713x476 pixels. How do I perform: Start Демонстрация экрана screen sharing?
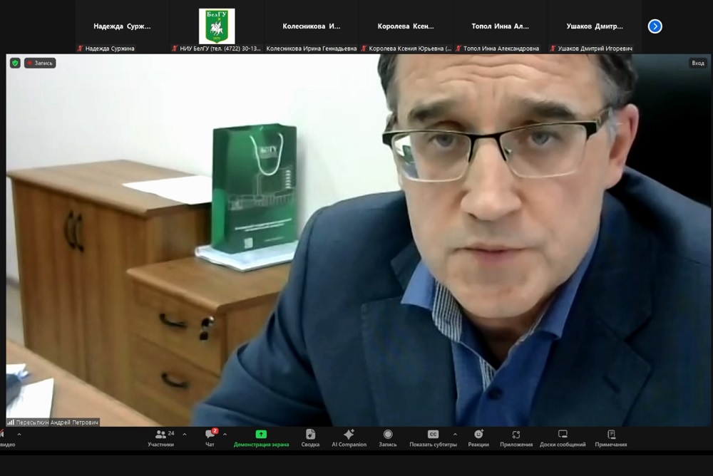[261, 438]
